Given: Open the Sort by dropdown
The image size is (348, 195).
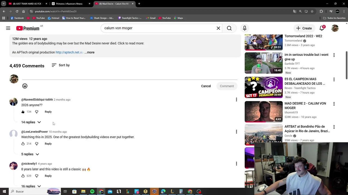Looking at the screenshot, I should [x=61, y=65].
